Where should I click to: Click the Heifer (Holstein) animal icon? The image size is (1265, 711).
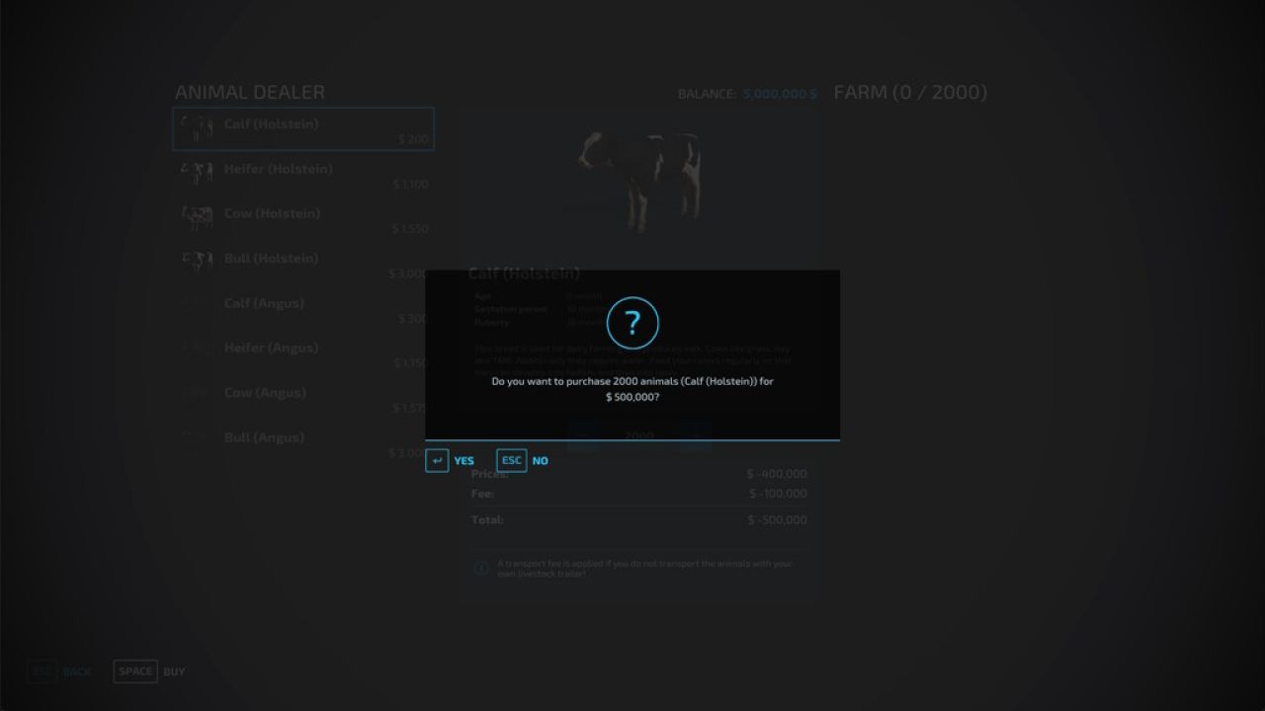[x=197, y=173]
